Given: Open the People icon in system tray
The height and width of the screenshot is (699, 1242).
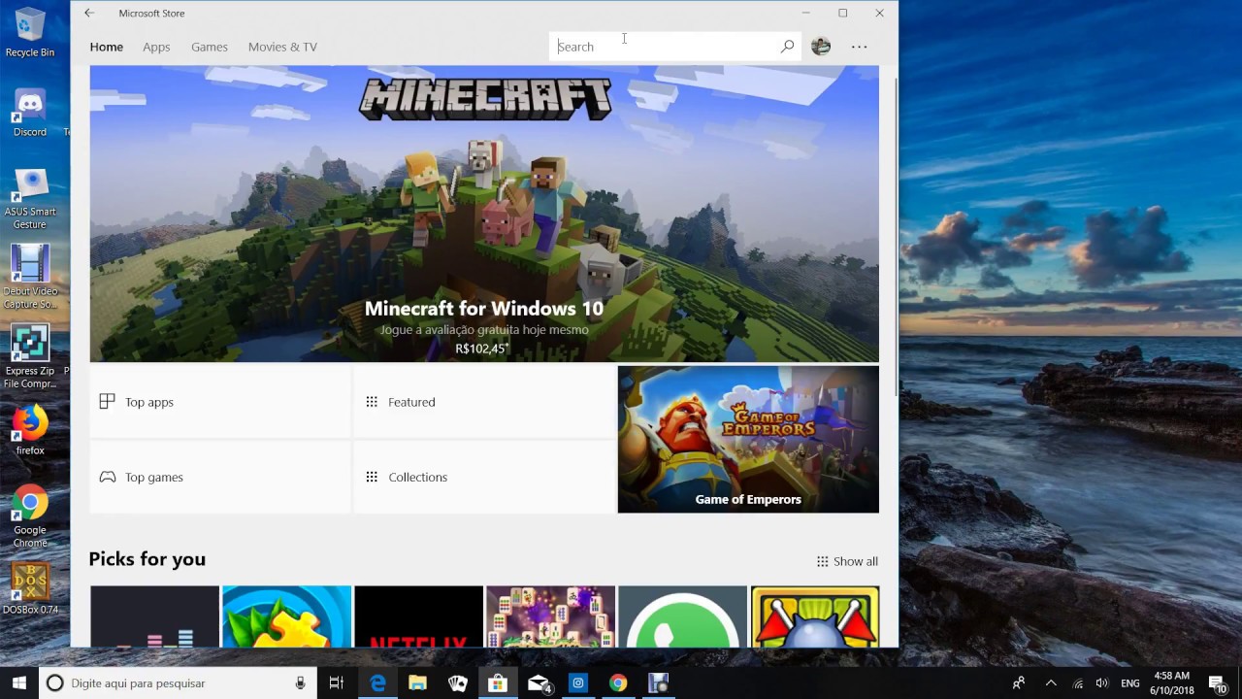Looking at the screenshot, I should (1019, 683).
